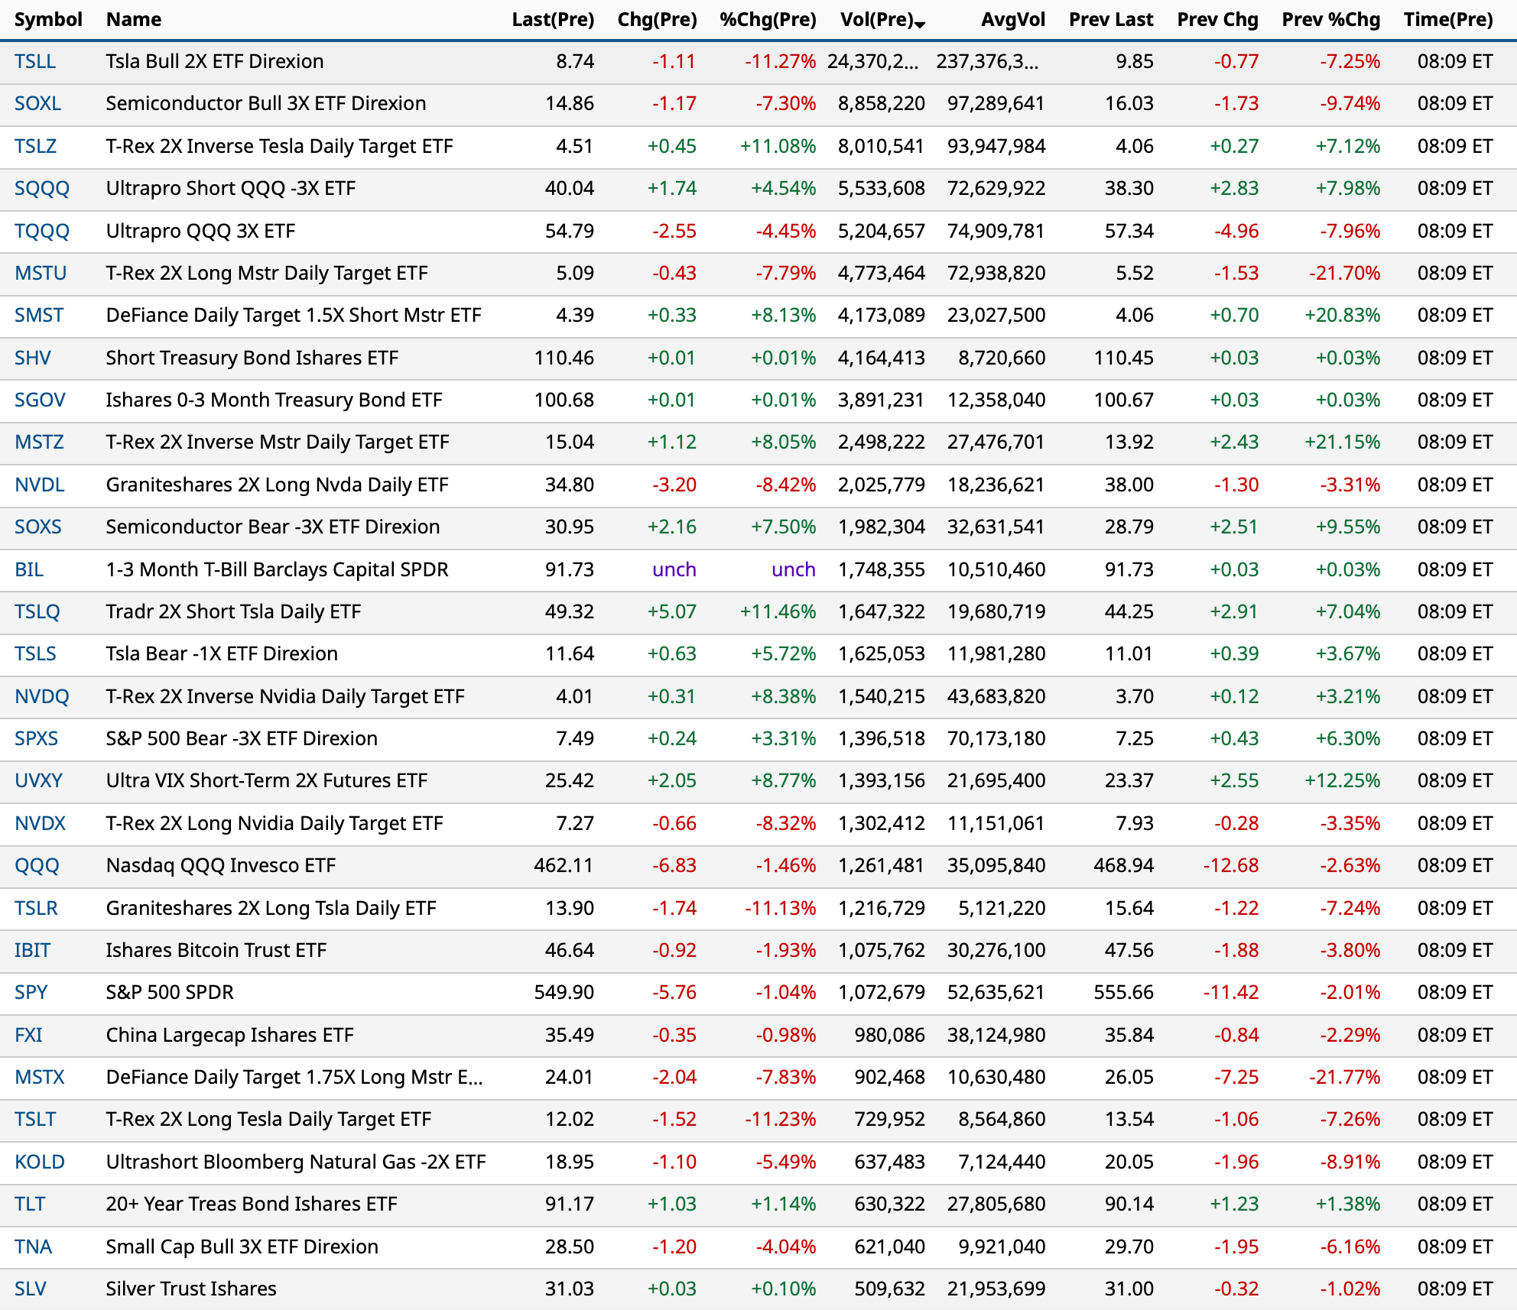Open the TLT symbol link
The width and height of the screenshot is (1517, 1310).
click(30, 1204)
